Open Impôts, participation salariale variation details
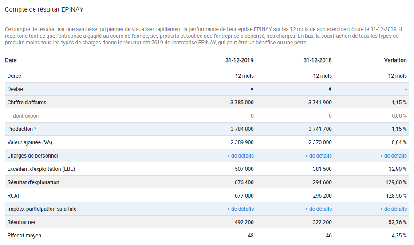Image resolution: width=414 pixels, height=245 pixels. [394, 209]
